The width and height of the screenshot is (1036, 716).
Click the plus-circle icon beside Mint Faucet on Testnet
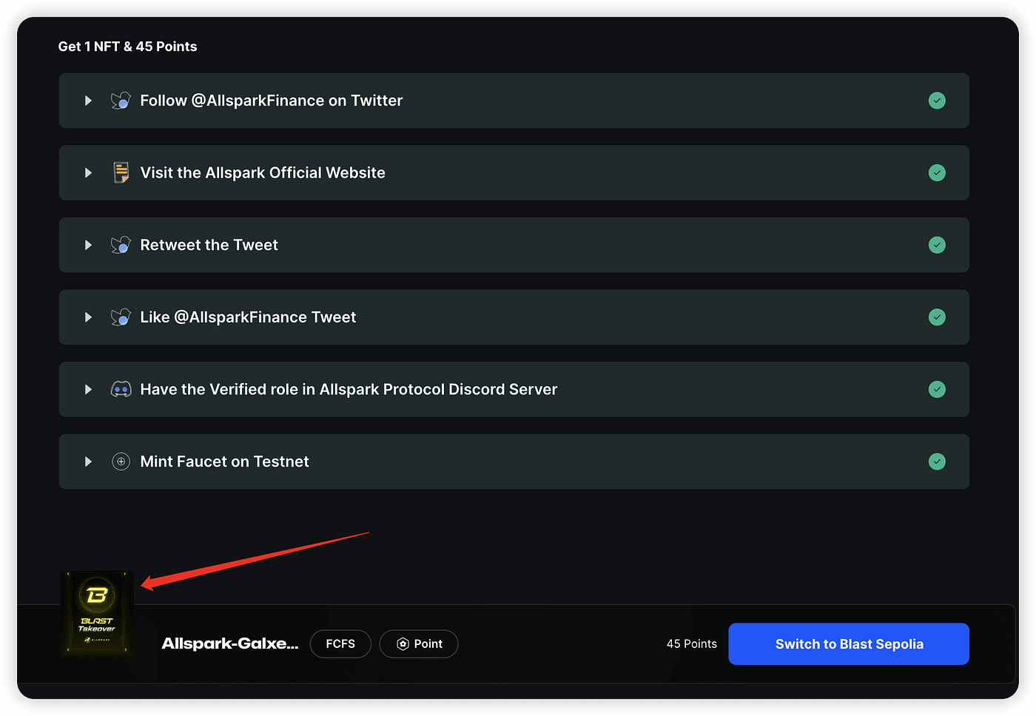pos(121,462)
